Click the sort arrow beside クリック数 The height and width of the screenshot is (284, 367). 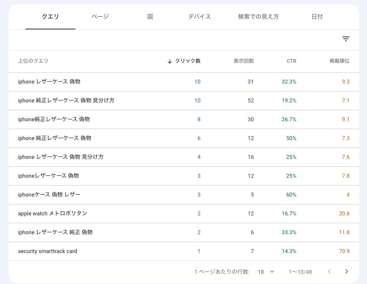coord(170,61)
